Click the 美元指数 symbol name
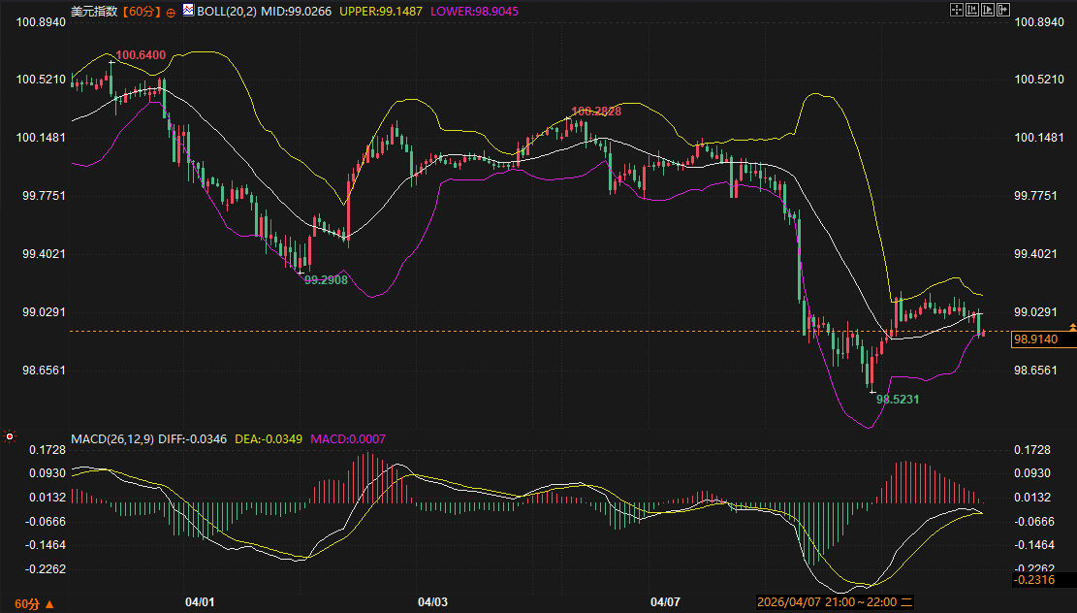This screenshot has width=1077, height=613. 95,12
